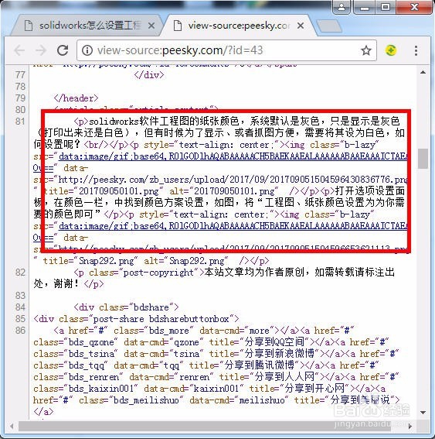This screenshot has width=435, height=439.
Task: Click the text '分享到QQ空间'
Action: coord(274,342)
